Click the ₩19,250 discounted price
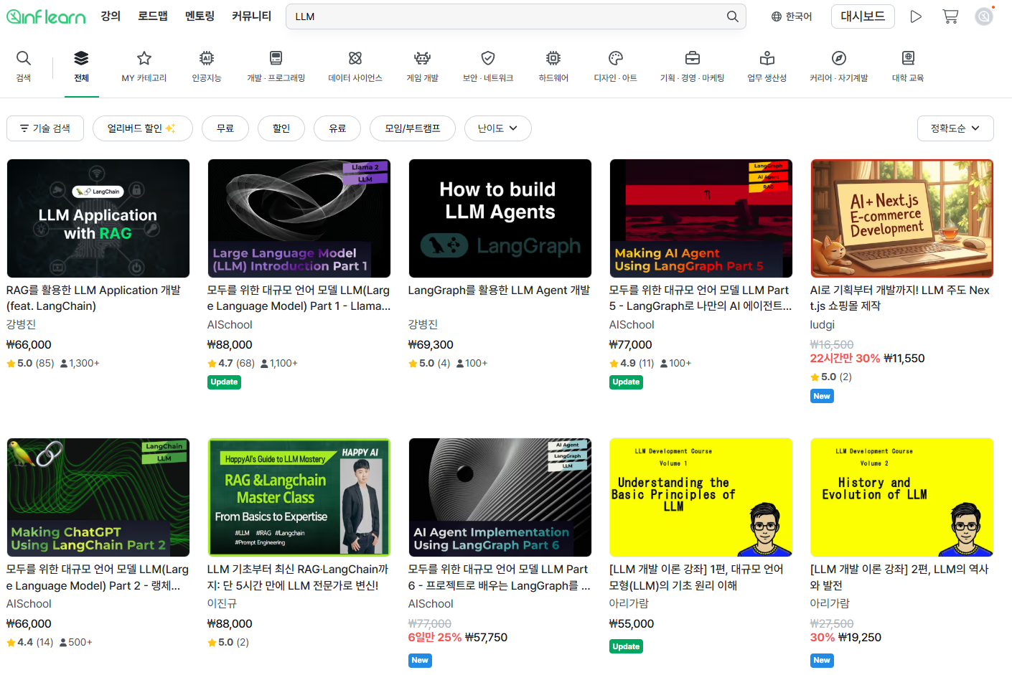This screenshot has width=1012, height=675. tap(860, 637)
